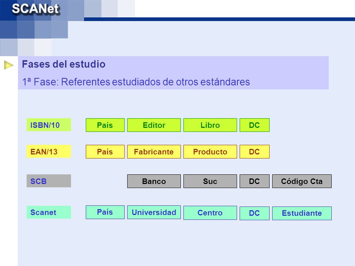This screenshot has height=266, width=355.
Task: Click the gray DC box in SCB row
Action: 254,181
